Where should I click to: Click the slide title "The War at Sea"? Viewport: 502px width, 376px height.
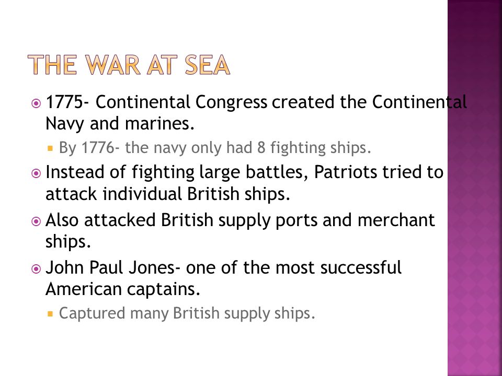tap(129, 65)
